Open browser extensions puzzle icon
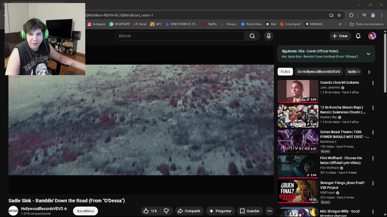 pyautogui.click(x=351, y=15)
